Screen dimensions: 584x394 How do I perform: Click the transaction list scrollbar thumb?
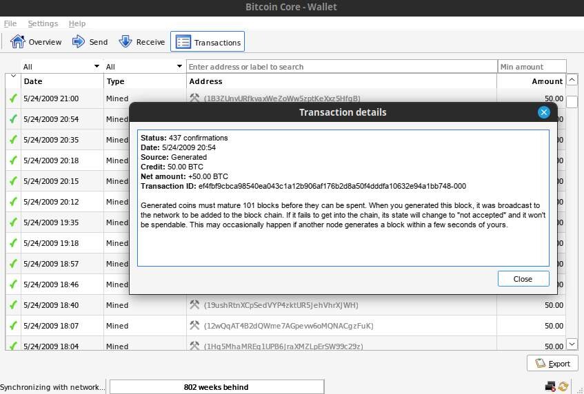(x=572, y=101)
